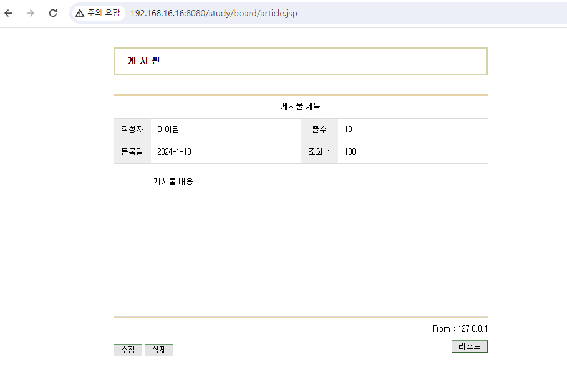Click the browser back arrow
The width and height of the screenshot is (567, 382).
tap(8, 13)
